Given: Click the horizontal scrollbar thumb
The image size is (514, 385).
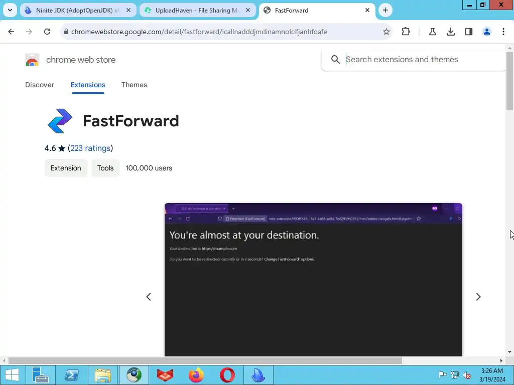Looking at the screenshot, I should point(205,360).
